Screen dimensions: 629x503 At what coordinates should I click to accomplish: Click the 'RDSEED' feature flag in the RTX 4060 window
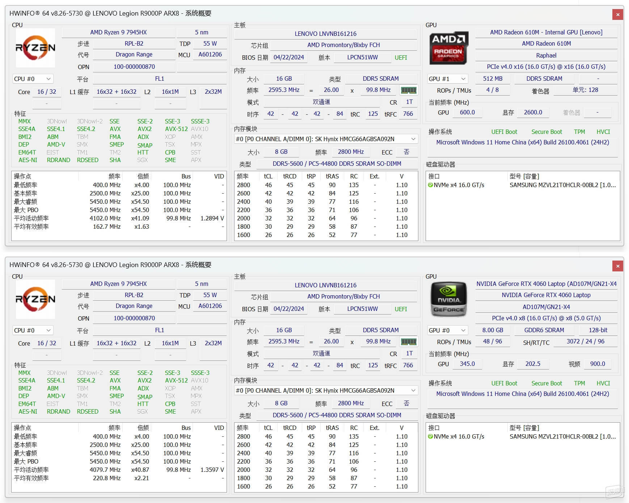click(x=88, y=411)
